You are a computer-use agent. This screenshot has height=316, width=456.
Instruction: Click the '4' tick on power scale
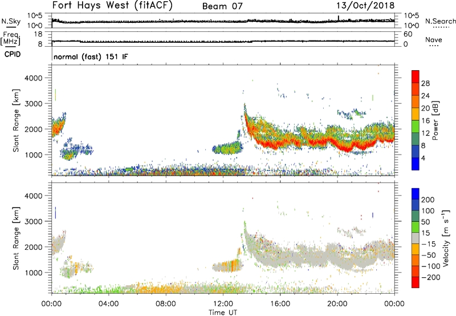[423, 158]
